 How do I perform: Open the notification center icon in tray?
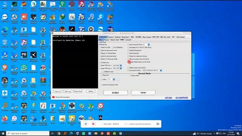tap(238, 133)
